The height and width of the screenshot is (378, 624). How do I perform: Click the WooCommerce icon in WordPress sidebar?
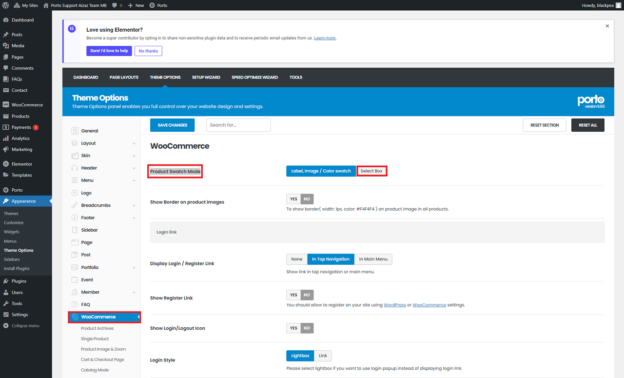click(6, 105)
